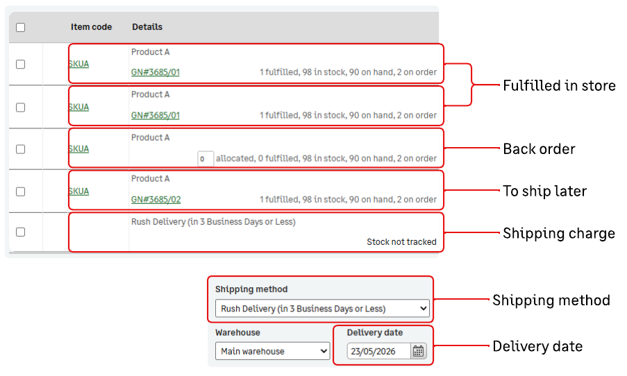This screenshot has width=627, height=376.
Task: Click the allocated quantity input showing 0
Action: [x=206, y=159]
